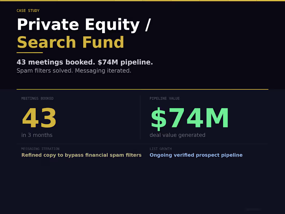
Task: Select the MESSAGING ITERATION heading
Action: (x=40, y=149)
